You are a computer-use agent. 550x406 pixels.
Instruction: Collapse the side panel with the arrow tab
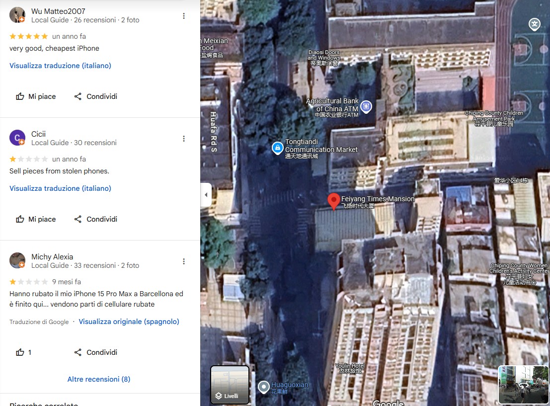pyautogui.click(x=206, y=195)
